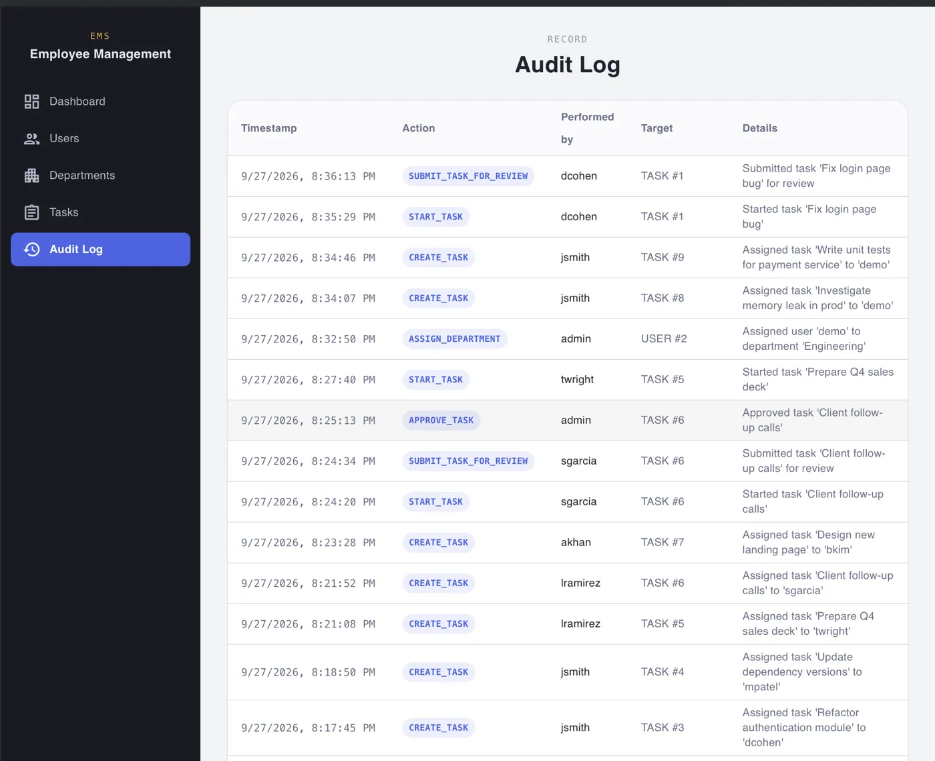Click SUBMIT_TASK_FOR_REVIEW badge by sgarcia

pos(468,461)
